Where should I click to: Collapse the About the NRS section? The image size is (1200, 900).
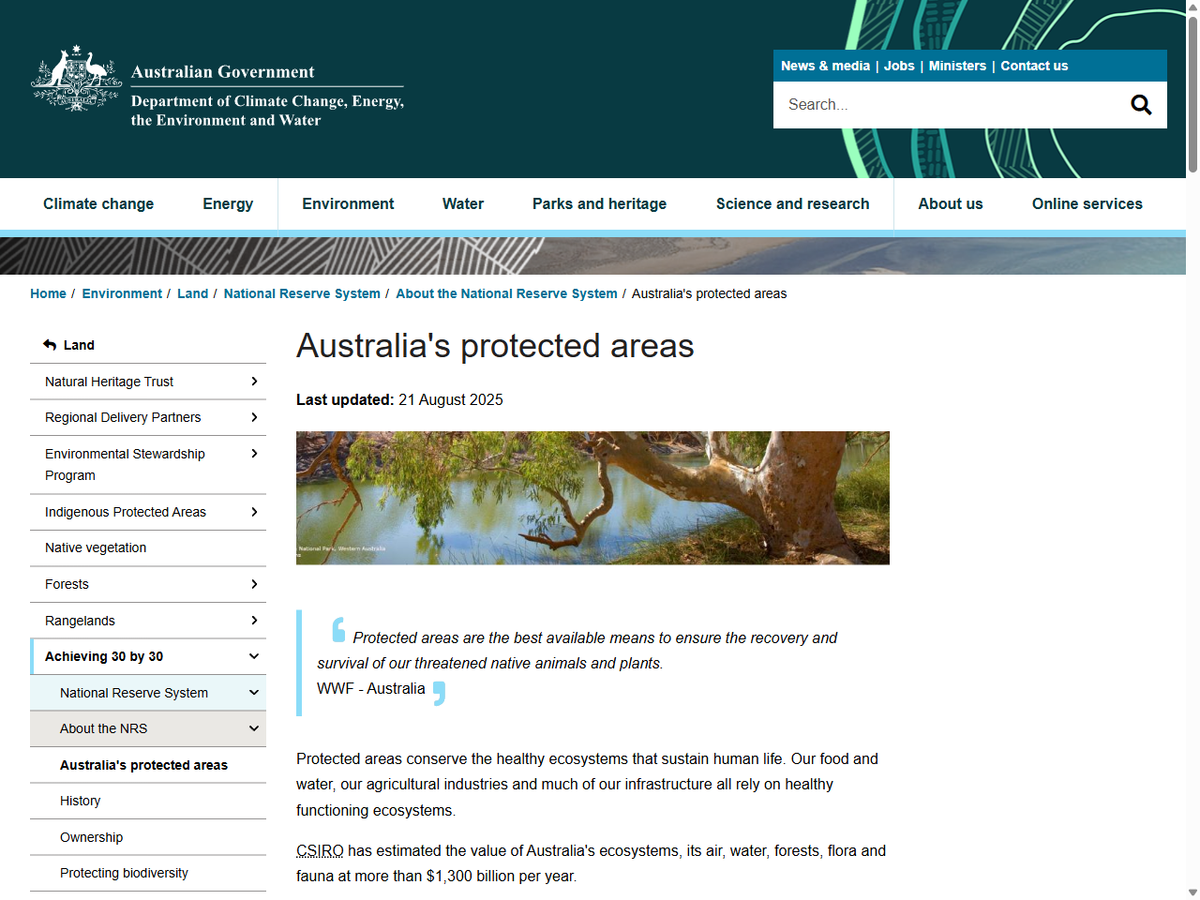[254, 728]
